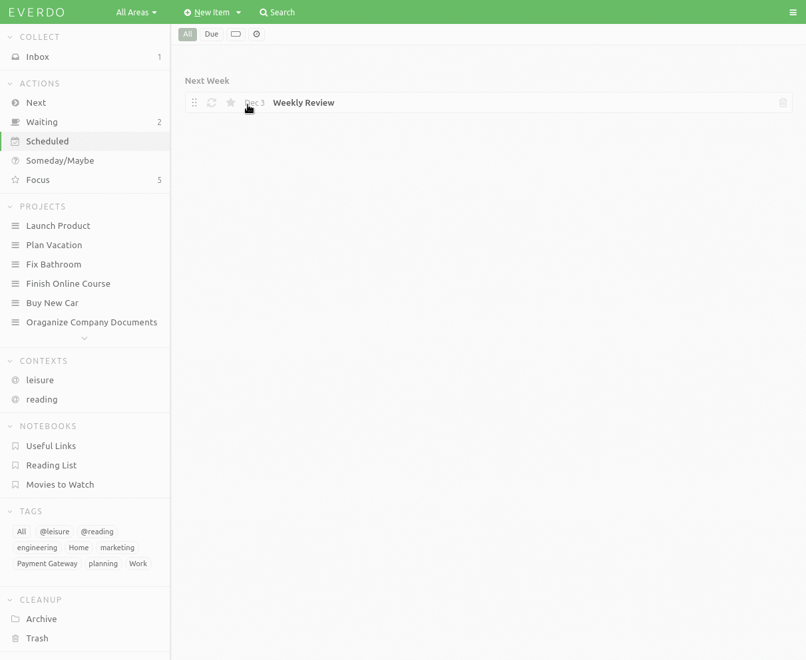Click the Scheduled calendar icon

tap(15, 141)
